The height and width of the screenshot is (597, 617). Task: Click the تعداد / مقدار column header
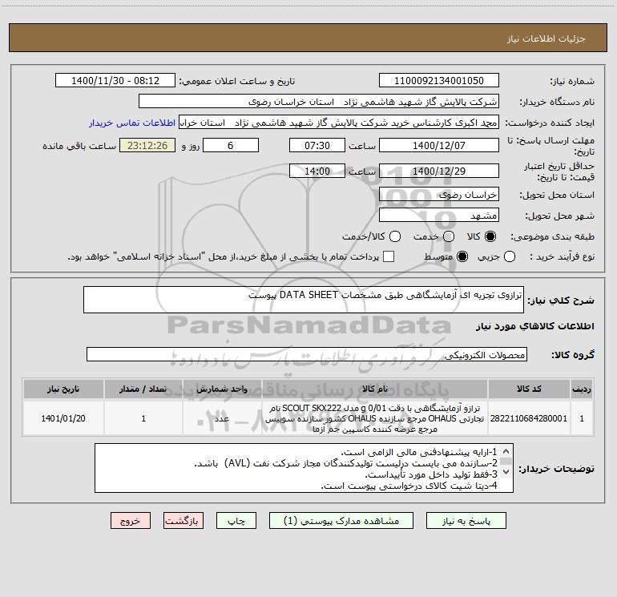pyautogui.click(x=143, y=389)
